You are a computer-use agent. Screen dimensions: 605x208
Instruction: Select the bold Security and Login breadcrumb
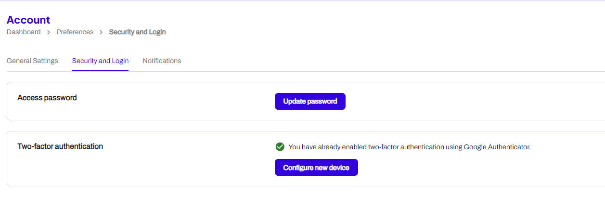pos(137,32)
